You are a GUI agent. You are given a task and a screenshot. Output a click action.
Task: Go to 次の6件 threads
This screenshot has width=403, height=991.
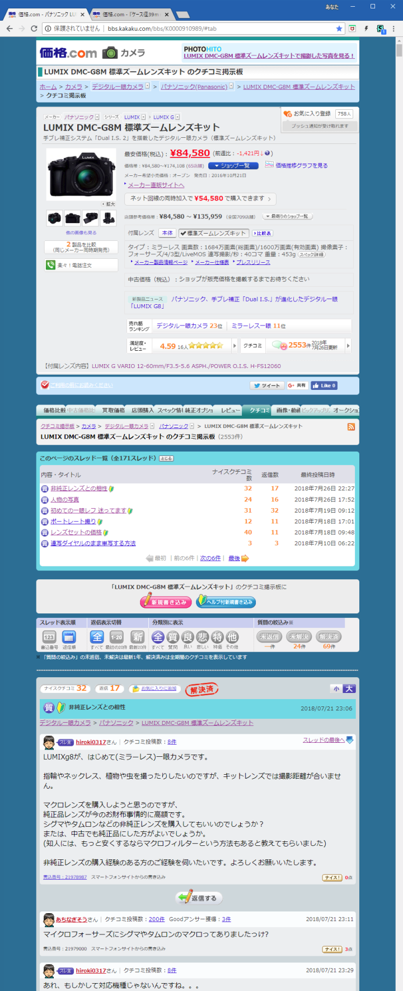[210, 559]
